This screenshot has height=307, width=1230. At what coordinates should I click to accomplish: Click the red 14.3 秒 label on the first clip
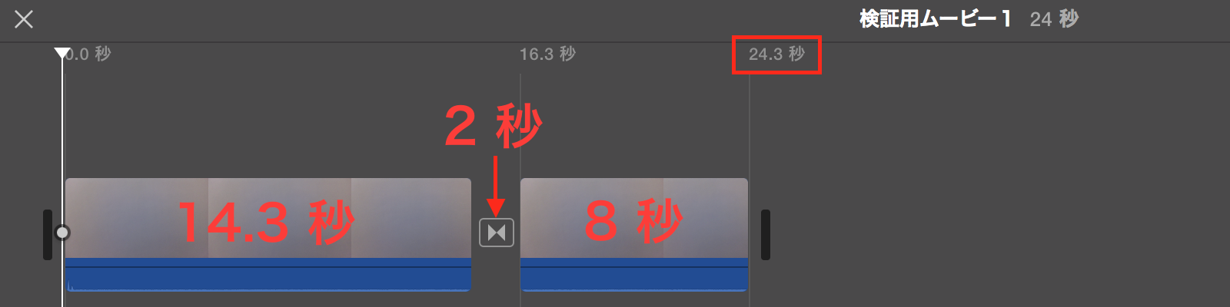266,223
